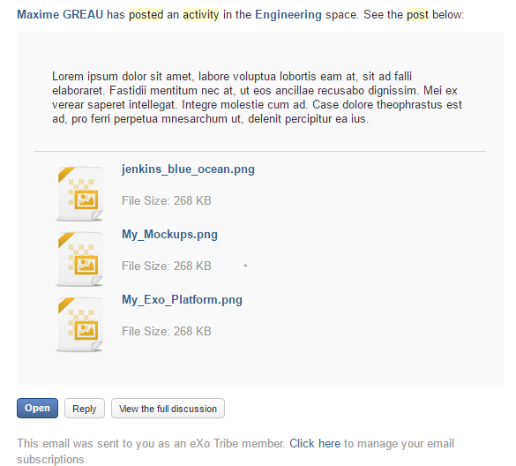Open the My_Mockups.png file name link
Screen dimensions: 516x466
169,235
